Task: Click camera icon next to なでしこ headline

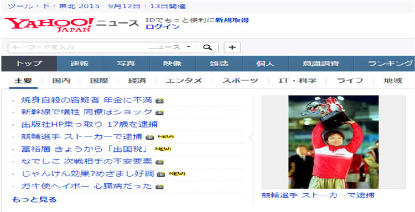Action: (159, 162)
